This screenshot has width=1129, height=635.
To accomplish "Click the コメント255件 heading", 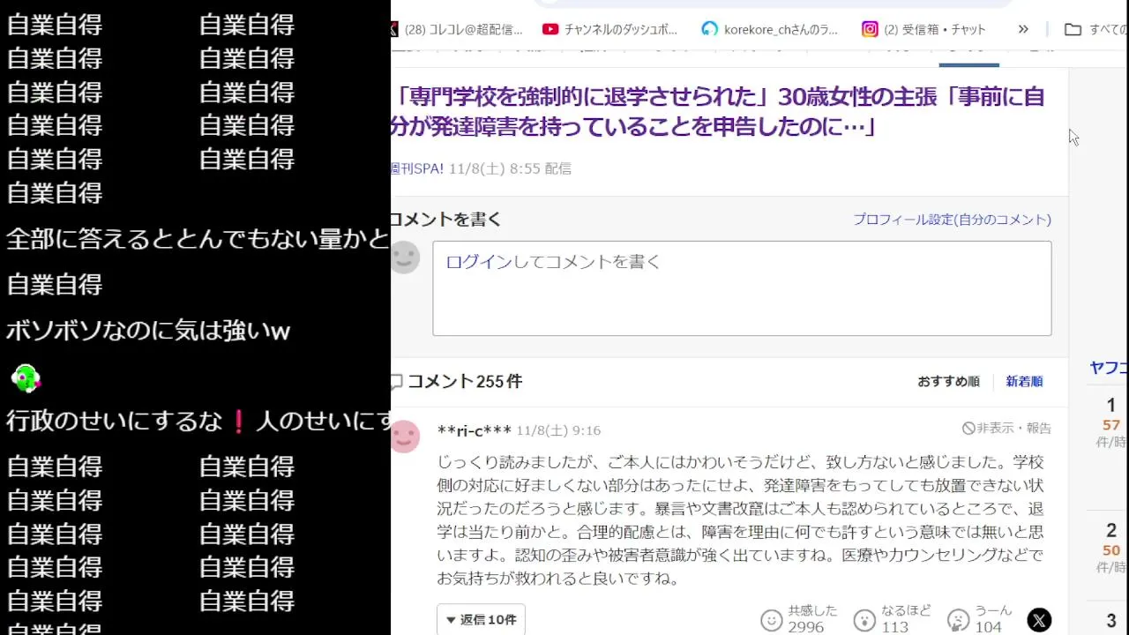I will 465,382.
